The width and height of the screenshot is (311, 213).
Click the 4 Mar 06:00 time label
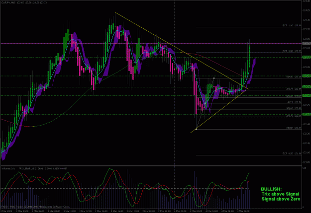pos(227,211)
